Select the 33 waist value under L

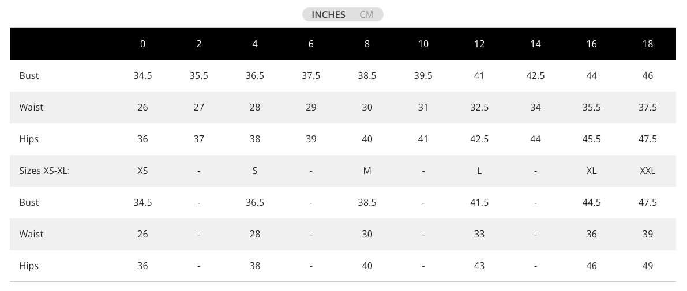pos(479,234)
